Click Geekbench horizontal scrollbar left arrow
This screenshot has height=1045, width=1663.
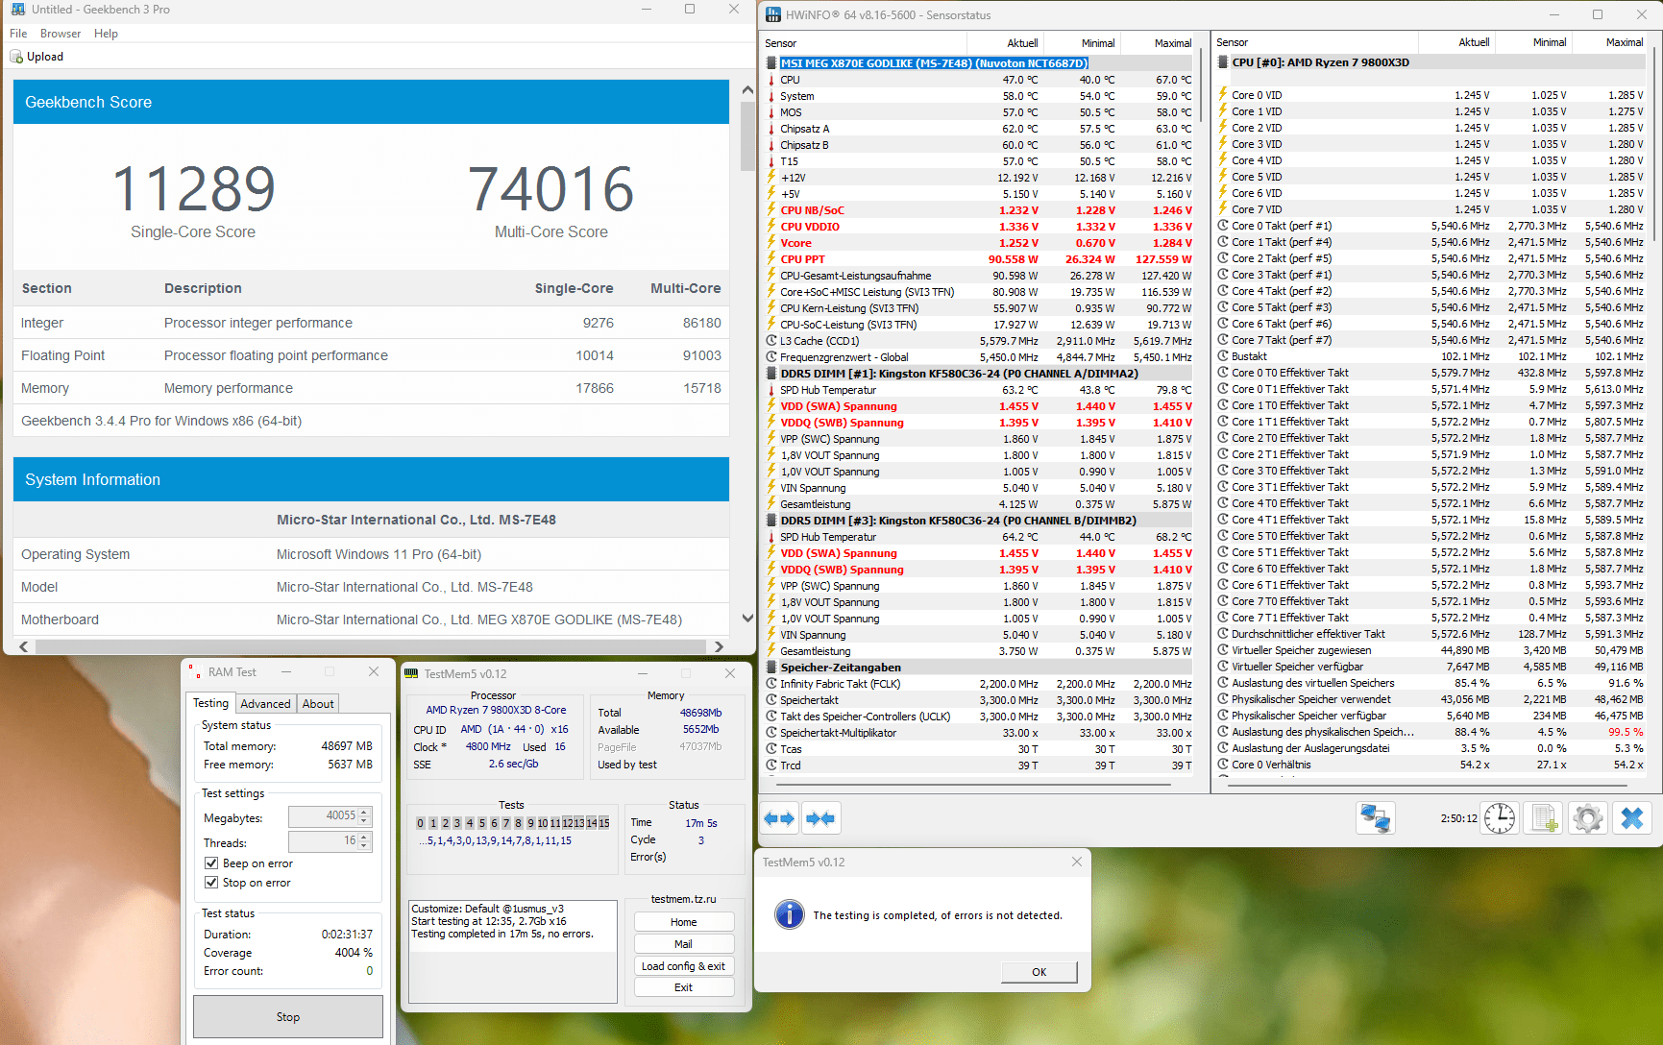[24, 646]
